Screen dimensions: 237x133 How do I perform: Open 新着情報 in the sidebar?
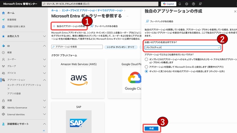click(x=12, y=20)
